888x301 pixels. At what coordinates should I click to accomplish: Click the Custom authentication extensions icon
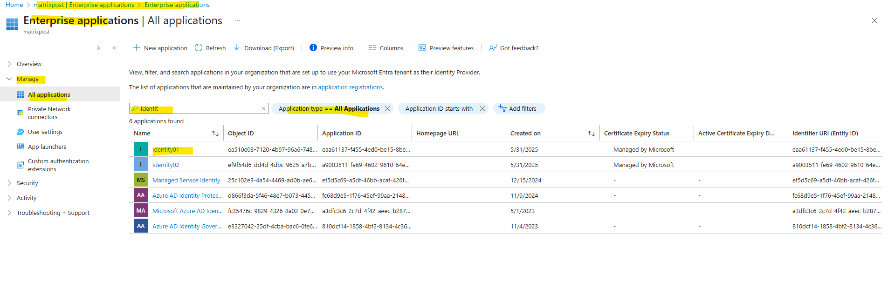click(21, 165)
